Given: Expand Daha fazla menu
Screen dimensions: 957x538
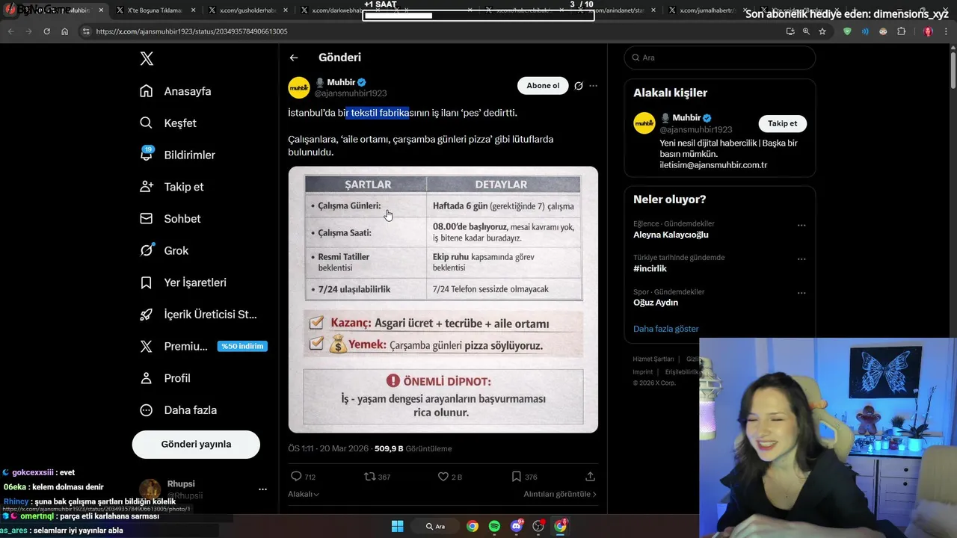Looking at the screenshot, I should (178, 410).
